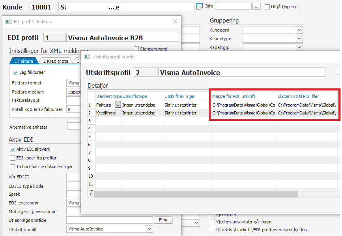The width and height of the screenshot is (342, 236).
Task: Toggle Kjedens prisavtaler går foran checkbox
Action: click(212, 222)
